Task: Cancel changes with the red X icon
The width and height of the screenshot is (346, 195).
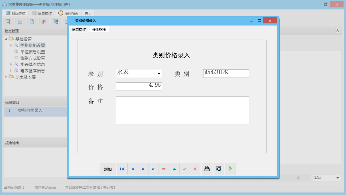Action: pyautogui.click(x=195, y=169)
